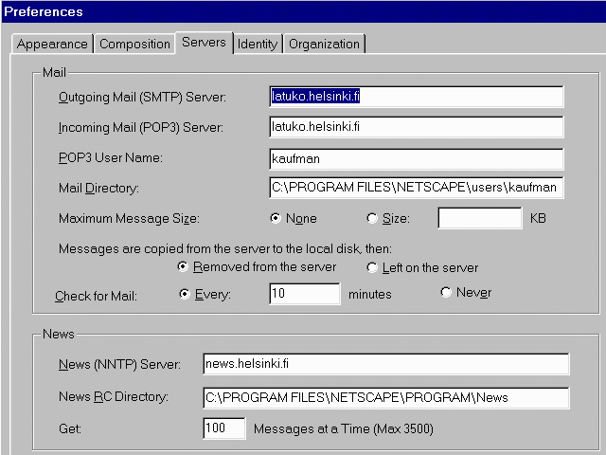Click the News RC Directory field
Screen dimensions: 606x455
385,397
